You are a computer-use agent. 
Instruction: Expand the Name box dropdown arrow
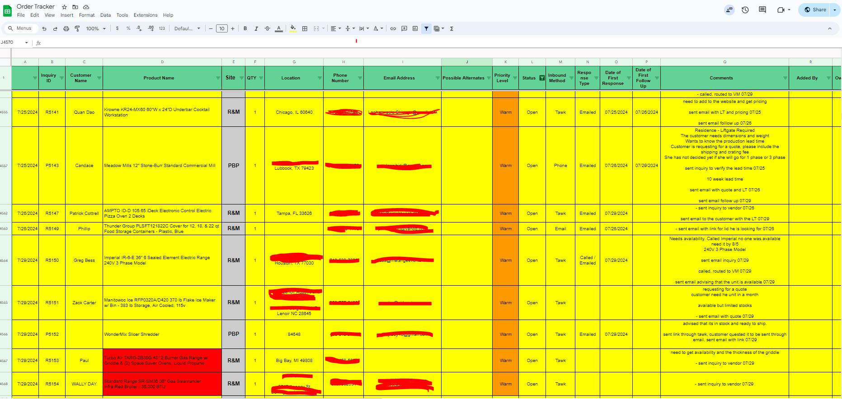click(27, 42)
